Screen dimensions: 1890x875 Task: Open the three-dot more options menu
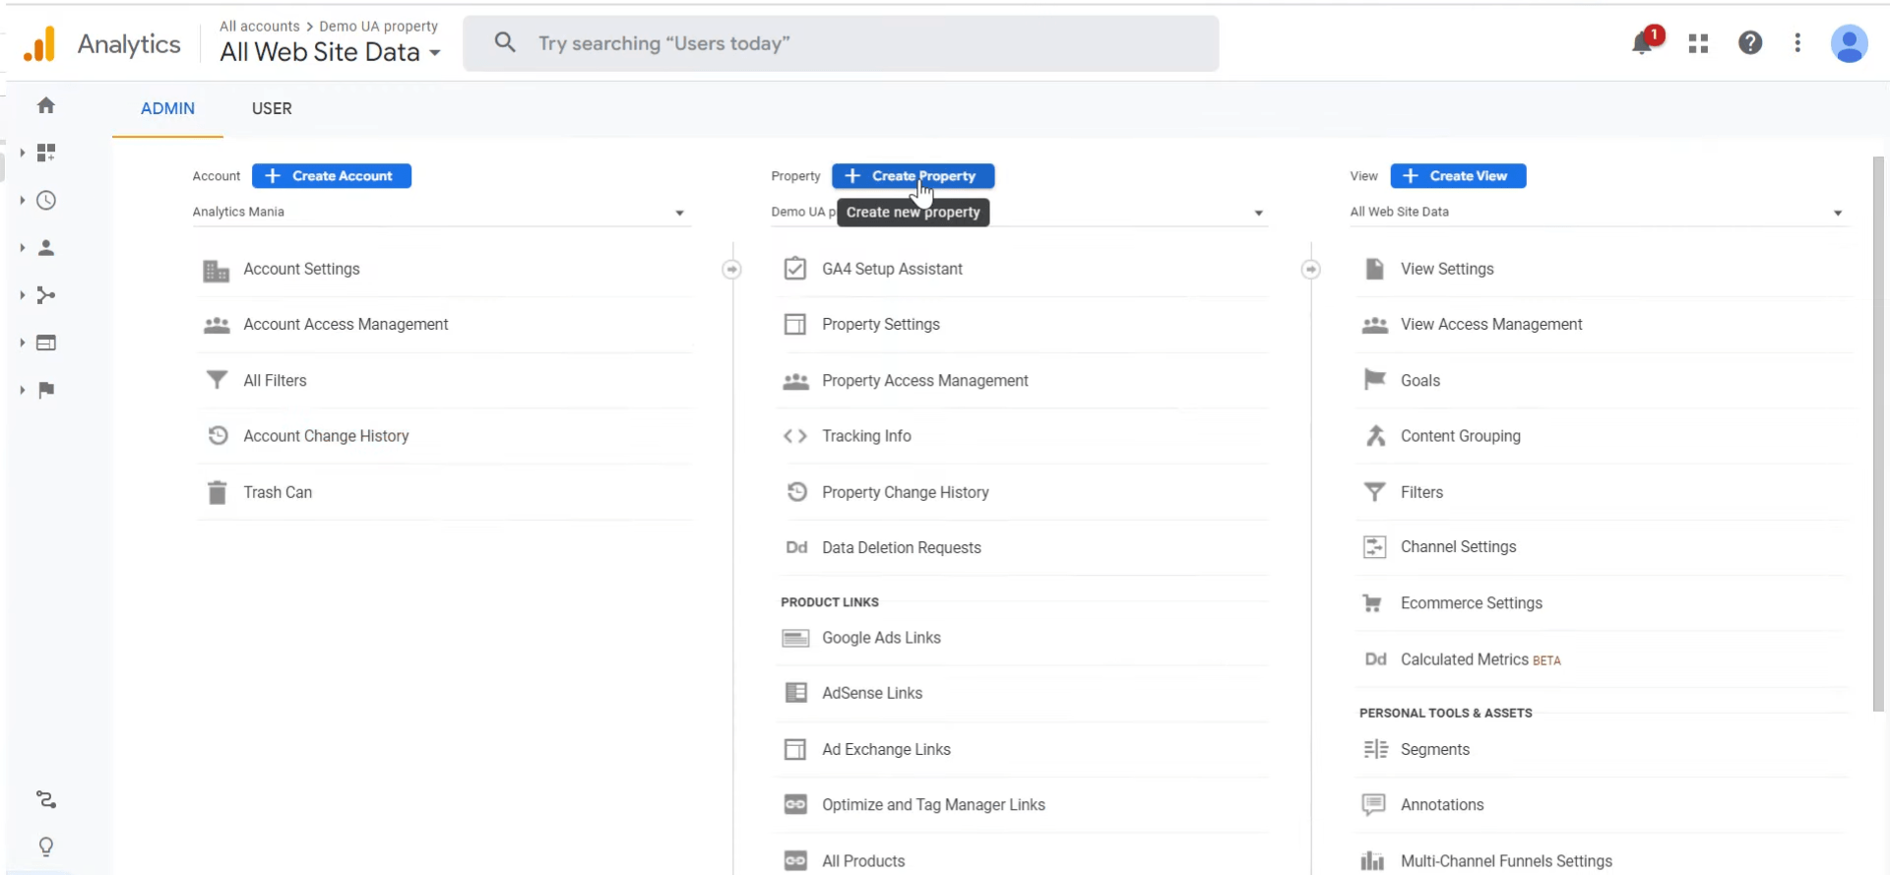1797,42
